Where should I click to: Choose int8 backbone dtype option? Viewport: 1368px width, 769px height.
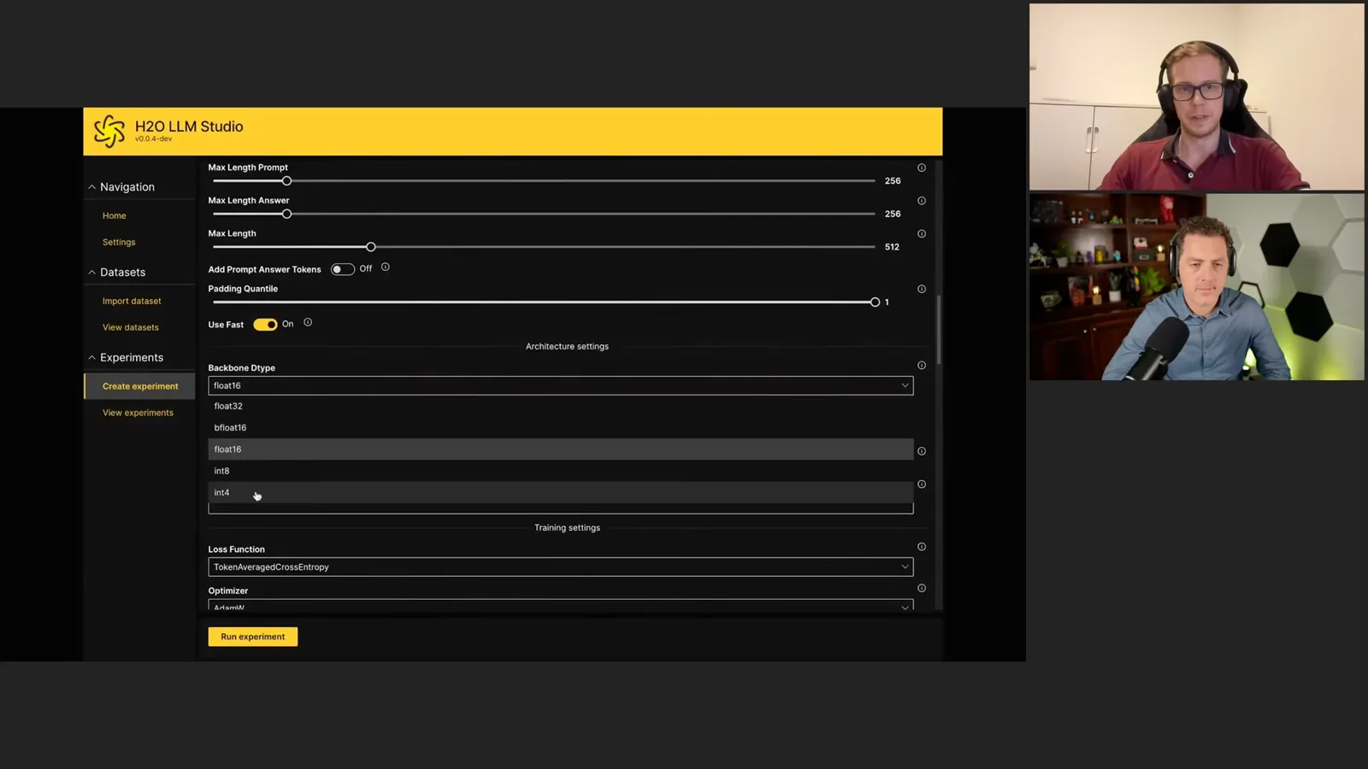coord(561,471)
